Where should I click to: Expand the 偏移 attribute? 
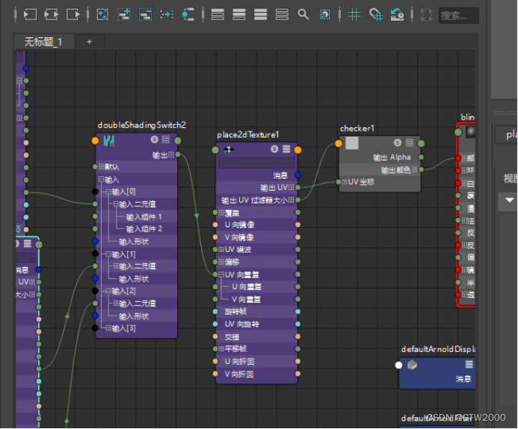(221, 262)
